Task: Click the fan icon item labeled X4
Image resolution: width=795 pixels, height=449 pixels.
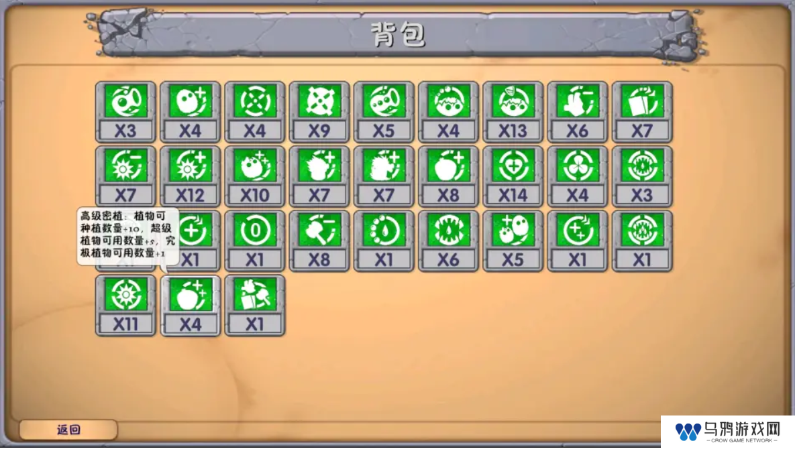Action: (x=578, y=176)
